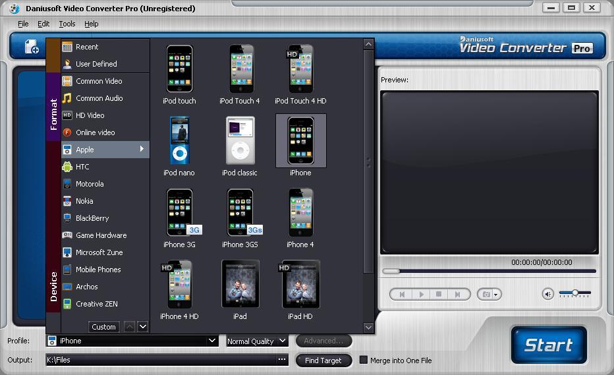Open the Edit menu
This screenshot has width=614, height=375.
pos(43,24)
